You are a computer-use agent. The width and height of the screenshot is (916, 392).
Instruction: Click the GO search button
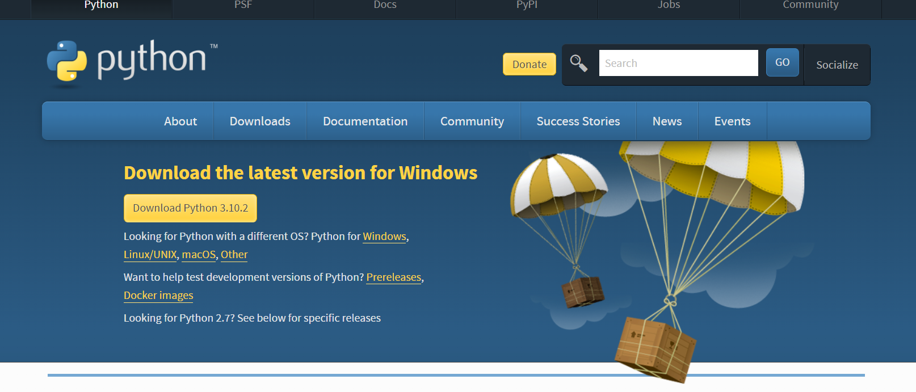(x=783, y=62)
